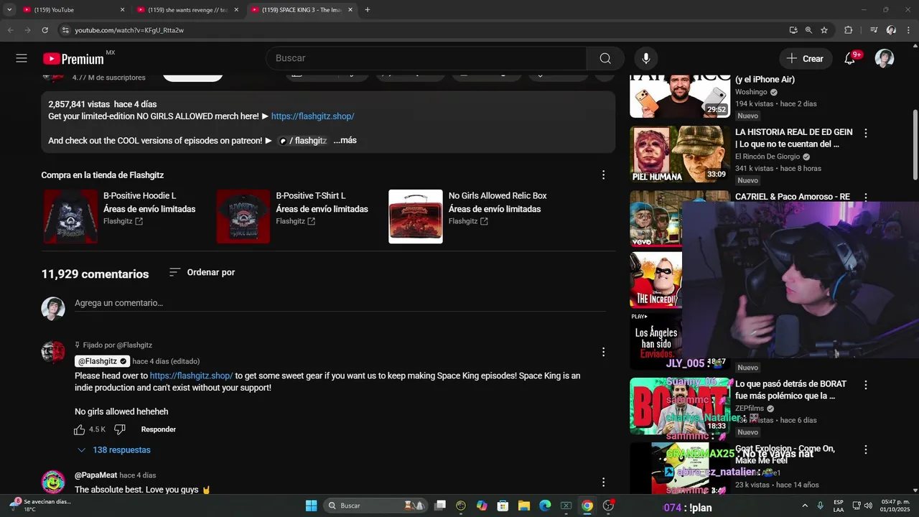
Task: View site information icon in address bar
Action: tap(65, 30)
